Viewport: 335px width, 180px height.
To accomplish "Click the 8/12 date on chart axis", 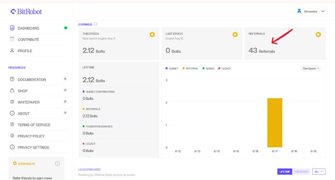I will [178, 151].
